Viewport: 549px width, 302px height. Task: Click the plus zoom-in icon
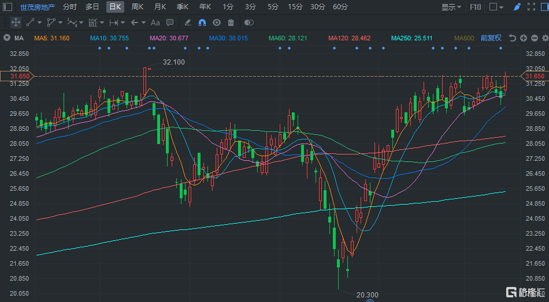(524, 38)
